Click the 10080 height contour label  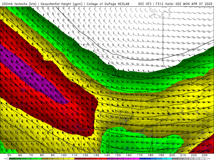pos(137,92)
